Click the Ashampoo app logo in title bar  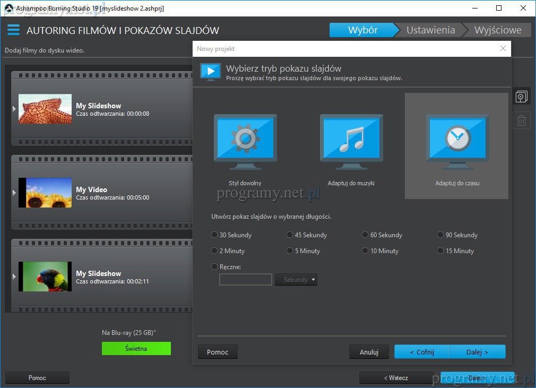point(8,8)
